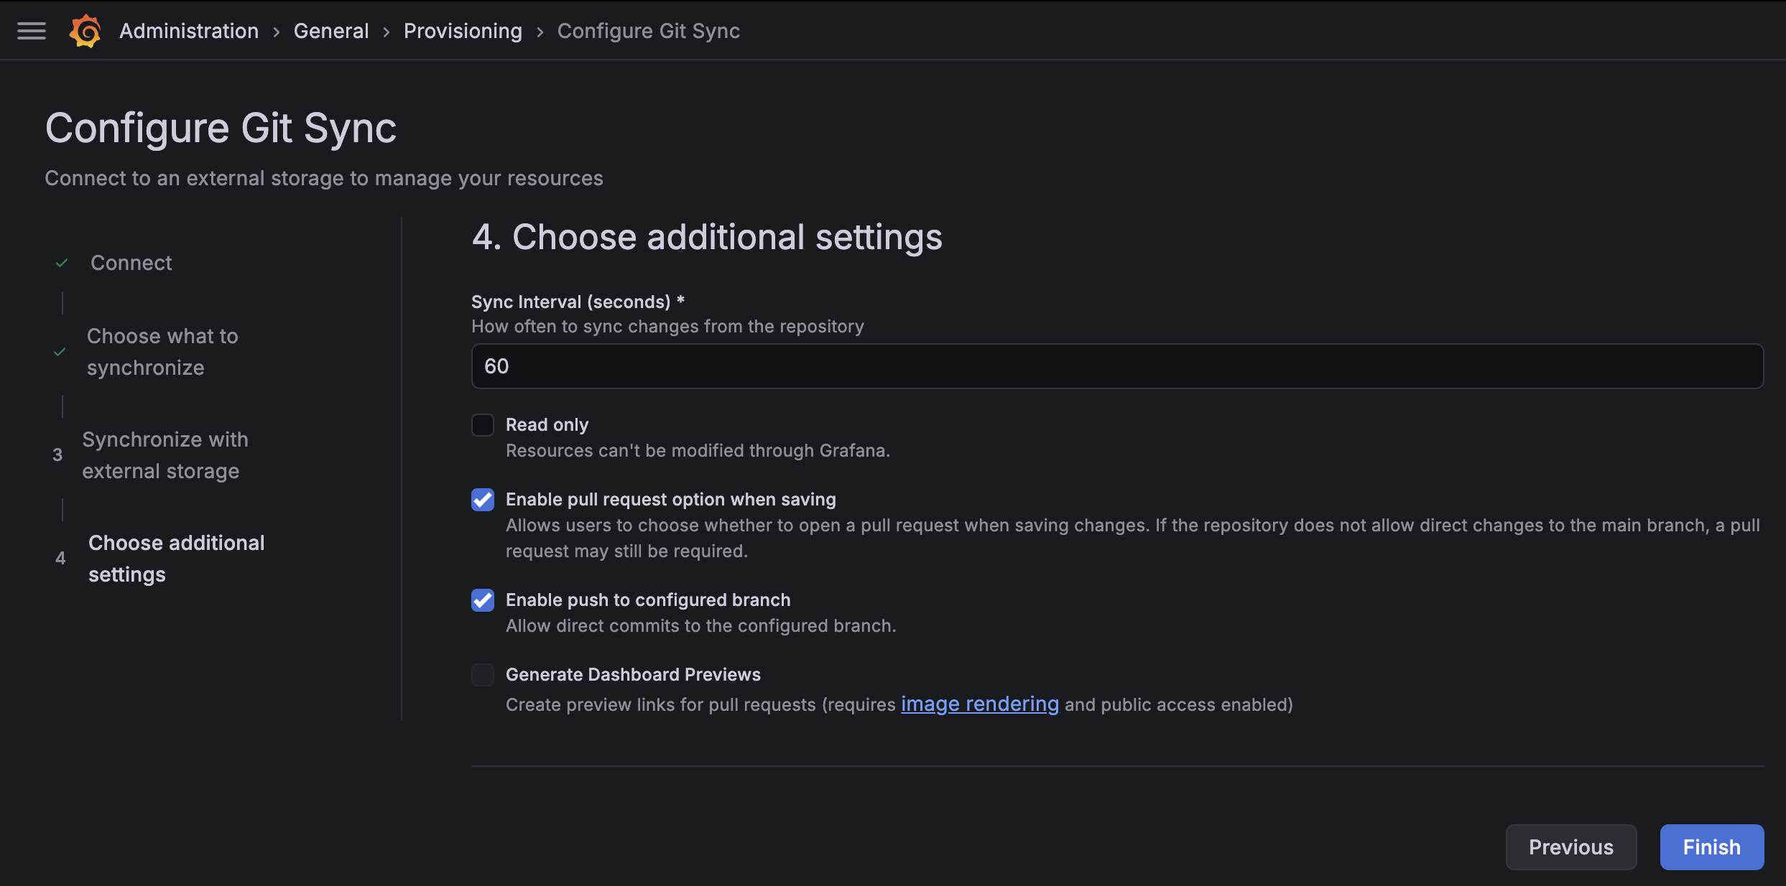Screen dimensions: 1786x886
Task: Open the Provisioning breadcrumb item
Action: (463, 30)
